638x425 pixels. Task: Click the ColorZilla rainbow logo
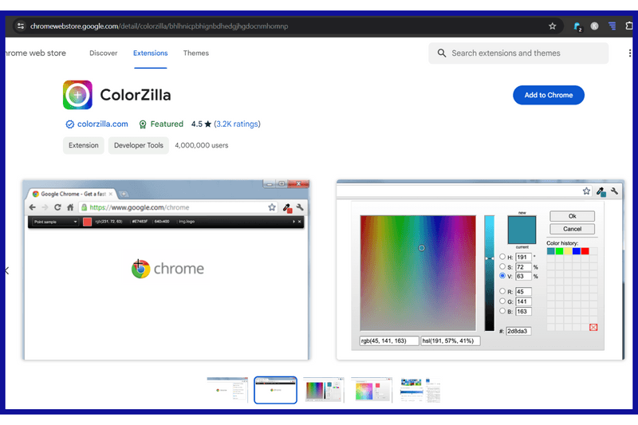pos(77,95)
